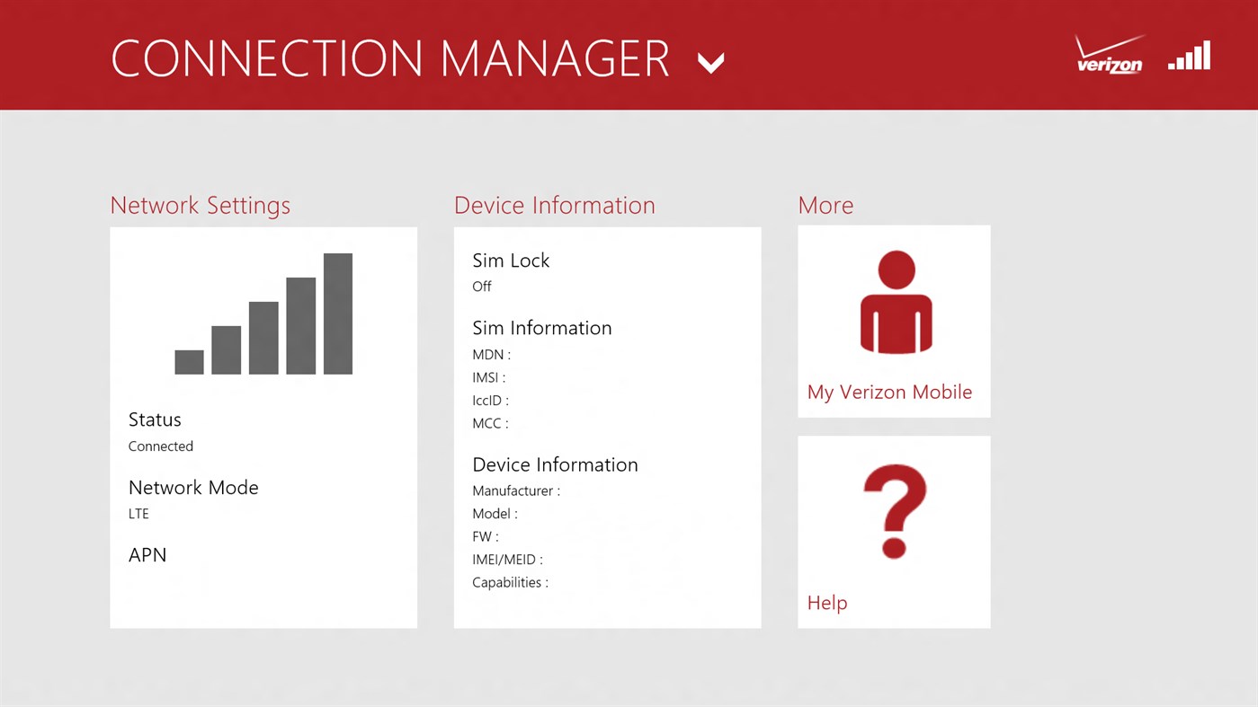1258x707 pixels.
Task: Open the My Verizon Mobile person icon
Action: pos(894,301)
